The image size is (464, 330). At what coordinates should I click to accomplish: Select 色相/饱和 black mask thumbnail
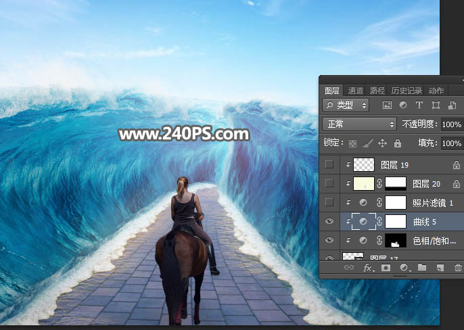pos(396,240)
